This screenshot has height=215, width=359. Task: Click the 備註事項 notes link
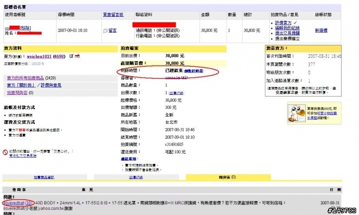(128, 159)
